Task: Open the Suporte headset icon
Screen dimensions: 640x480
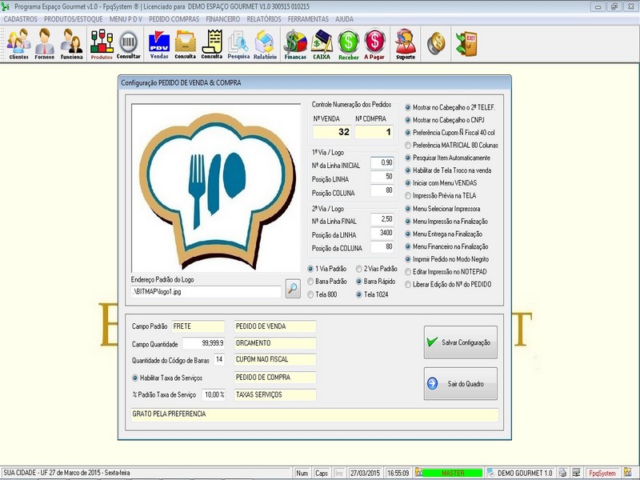Action: pyautogui.click(x=406, y=44)
